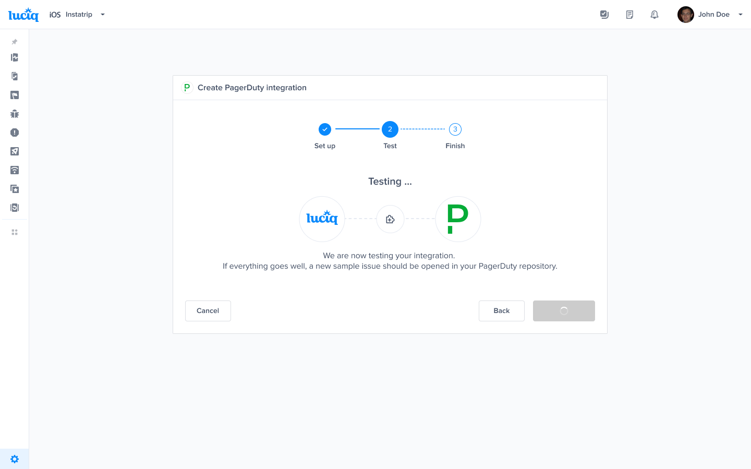This screenshot has height=469, width=751.
Task: Click the Luciq logo in header
Action: [23, 15]
